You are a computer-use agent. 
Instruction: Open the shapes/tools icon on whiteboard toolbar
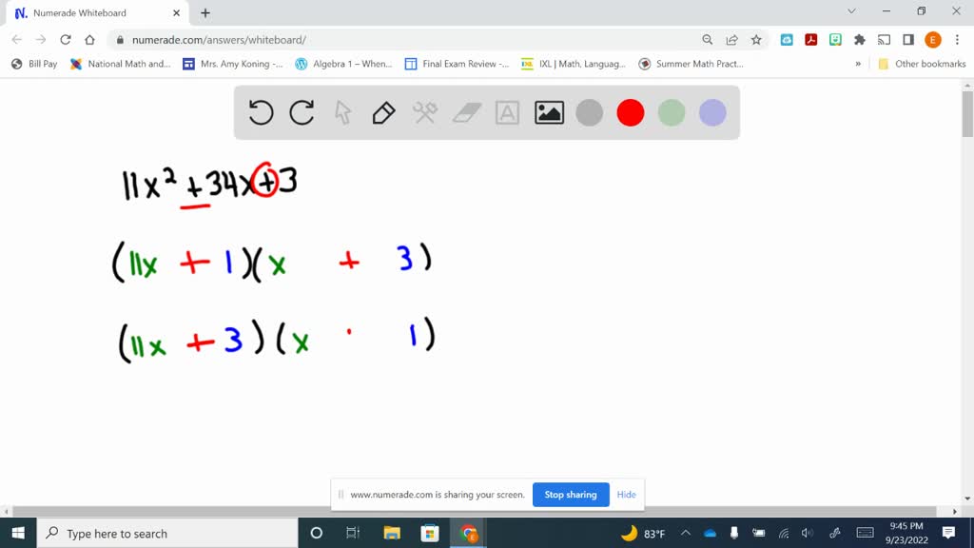(x=424, y=112)
